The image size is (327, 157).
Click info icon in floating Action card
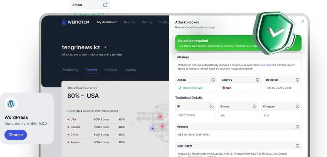(x=105, y=5)
